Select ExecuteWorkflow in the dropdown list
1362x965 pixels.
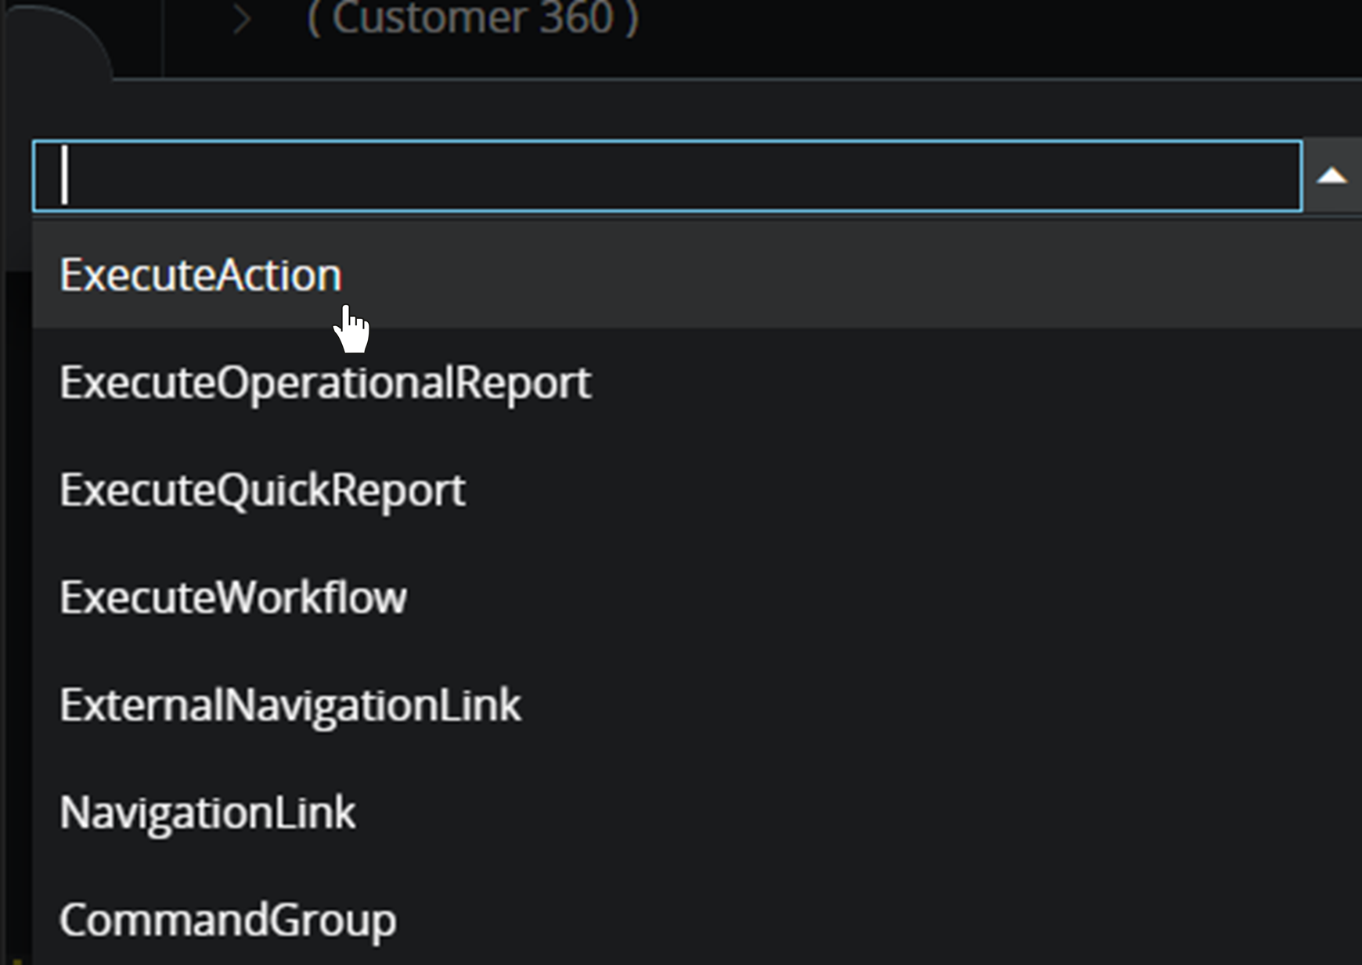pos(233,597)
